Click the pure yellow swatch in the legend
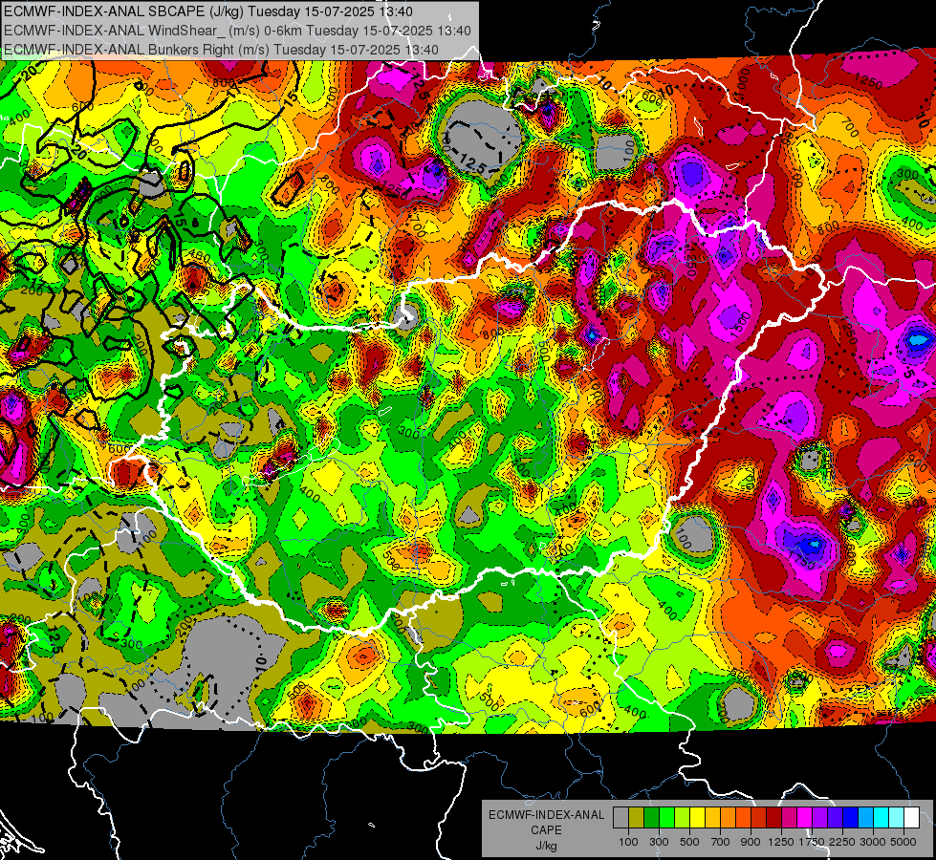 (x=697, y=818)
